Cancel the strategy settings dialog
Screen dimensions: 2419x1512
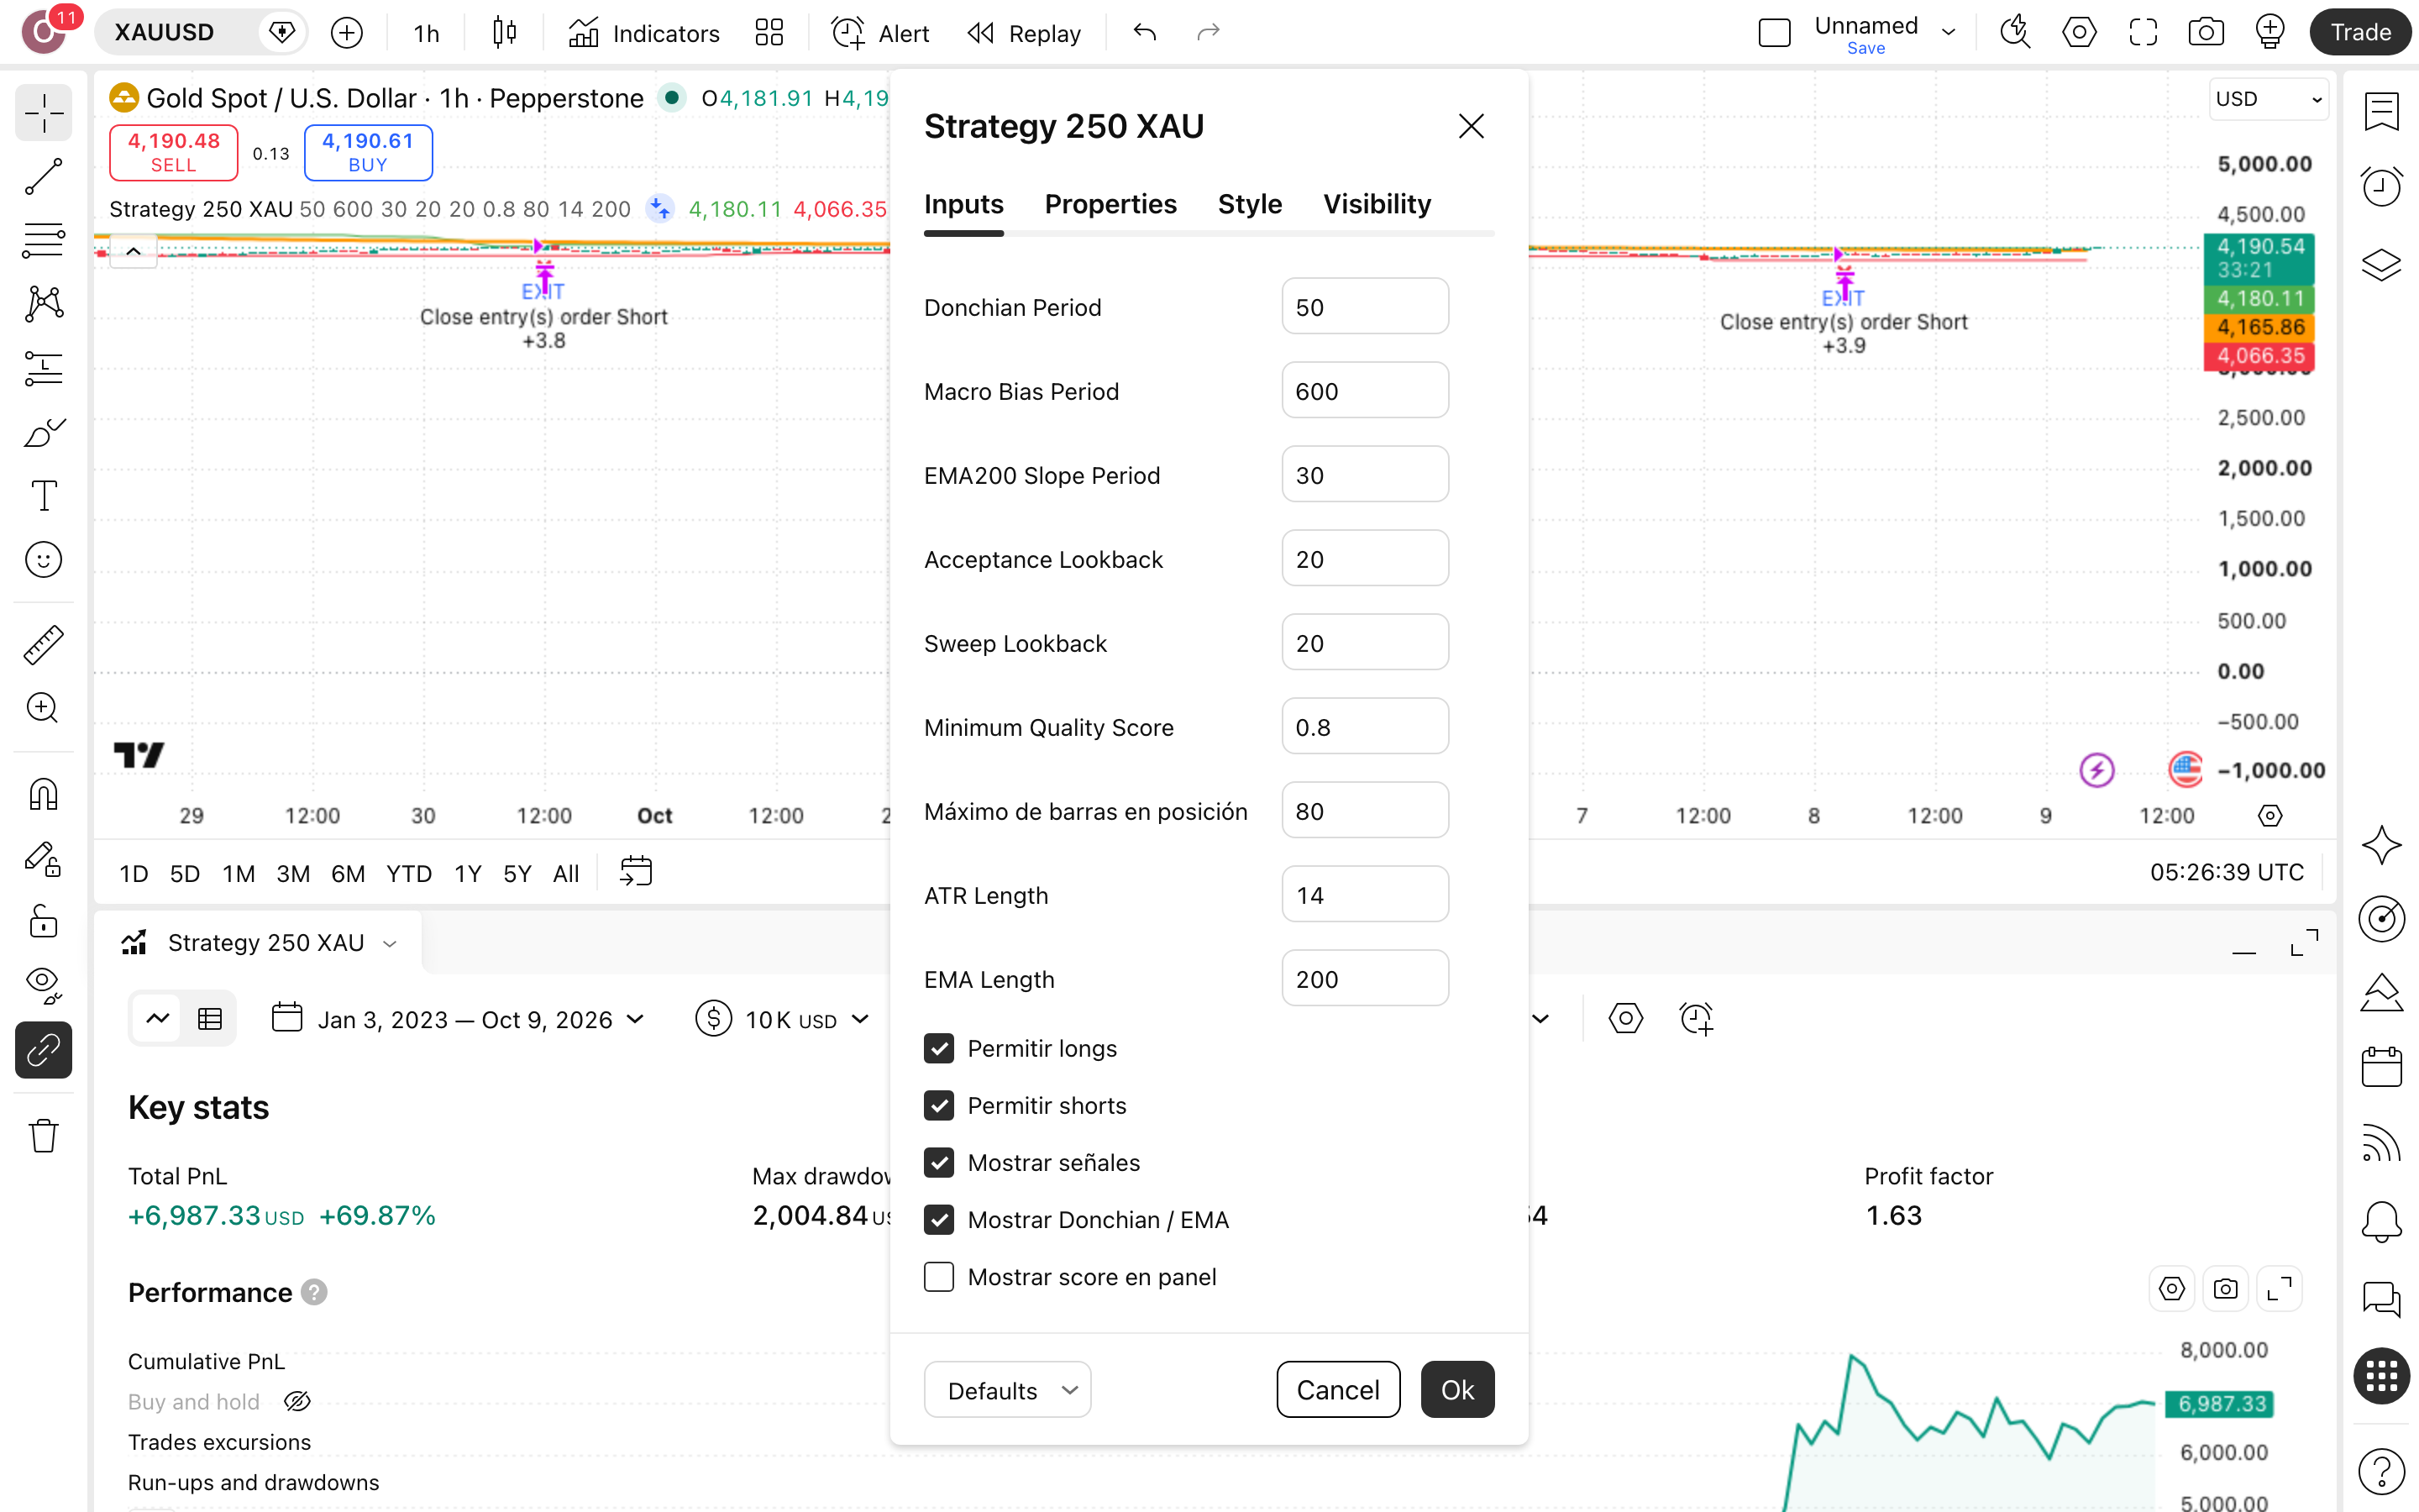pos(1337,1390)
